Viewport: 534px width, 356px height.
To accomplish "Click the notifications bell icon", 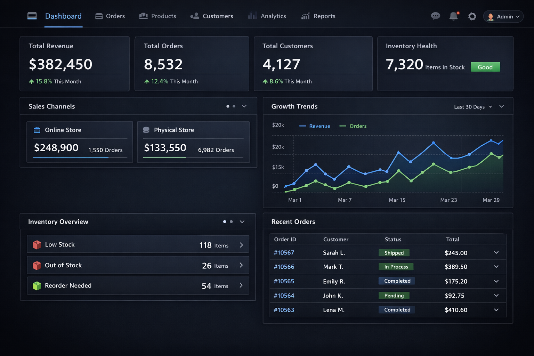I will 453,16.
